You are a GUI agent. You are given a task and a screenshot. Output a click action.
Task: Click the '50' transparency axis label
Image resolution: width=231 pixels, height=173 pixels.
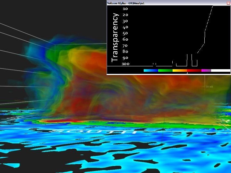click(x=125, y=33)
